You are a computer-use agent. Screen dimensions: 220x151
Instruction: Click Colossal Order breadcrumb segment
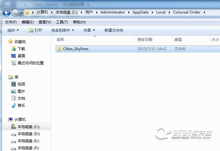[x=187, y=12]
